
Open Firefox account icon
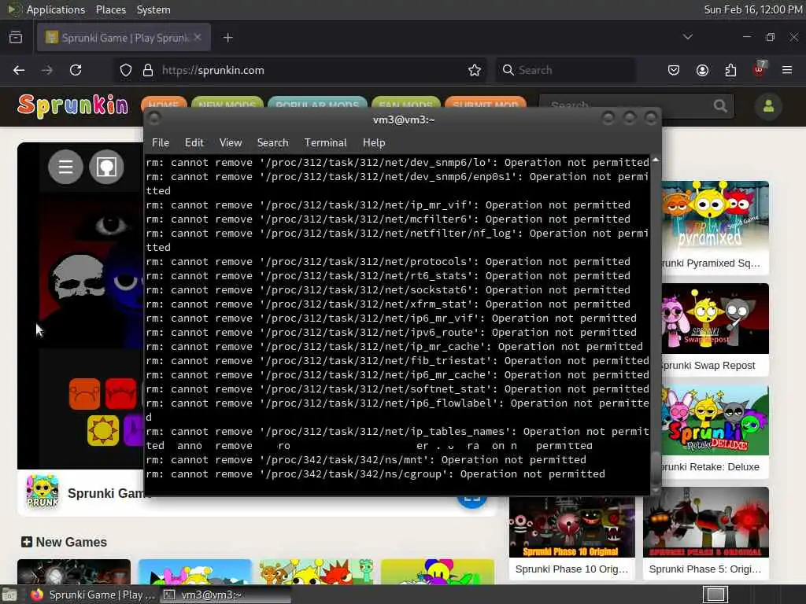702,70
